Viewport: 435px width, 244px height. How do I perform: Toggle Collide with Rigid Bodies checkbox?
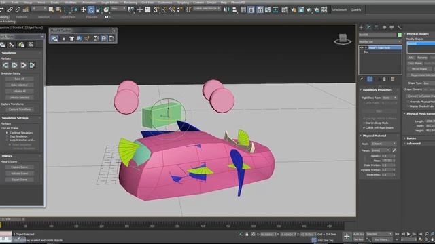pyautogui.click(x=364, y=128)
